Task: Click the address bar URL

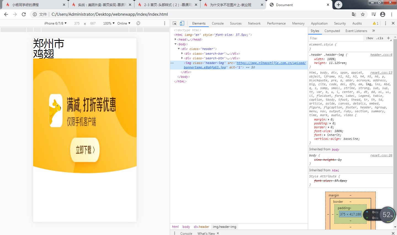Action: click(110, 14)
